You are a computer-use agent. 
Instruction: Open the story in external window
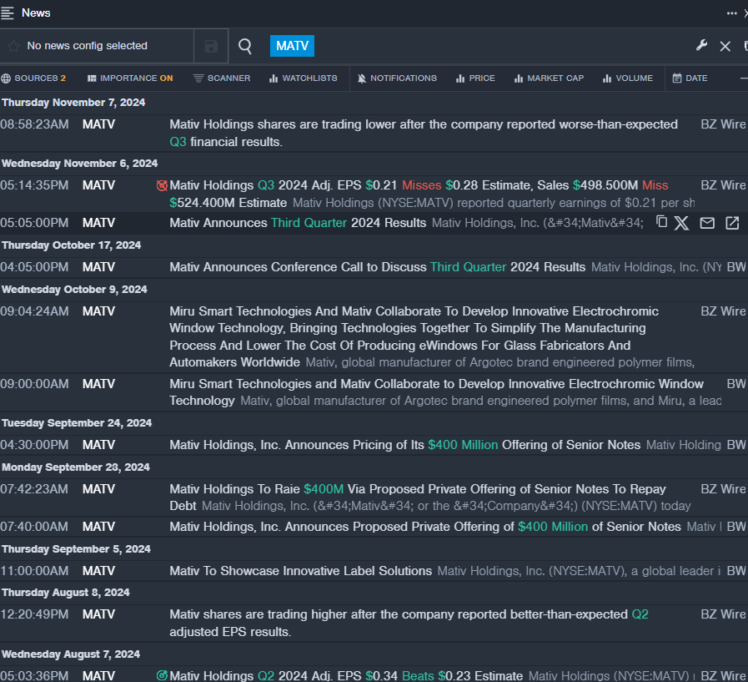(732, 223)
